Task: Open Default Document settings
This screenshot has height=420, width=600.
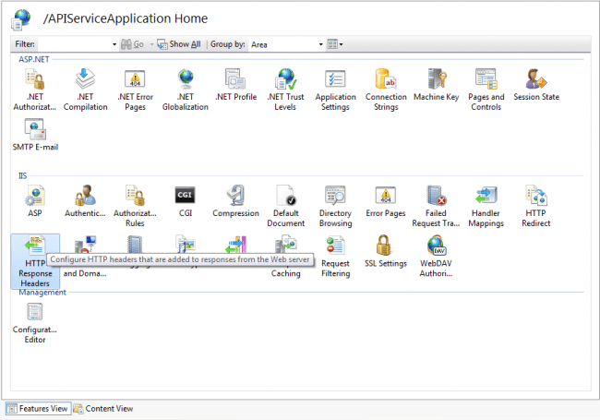Action: pos(286,206)
